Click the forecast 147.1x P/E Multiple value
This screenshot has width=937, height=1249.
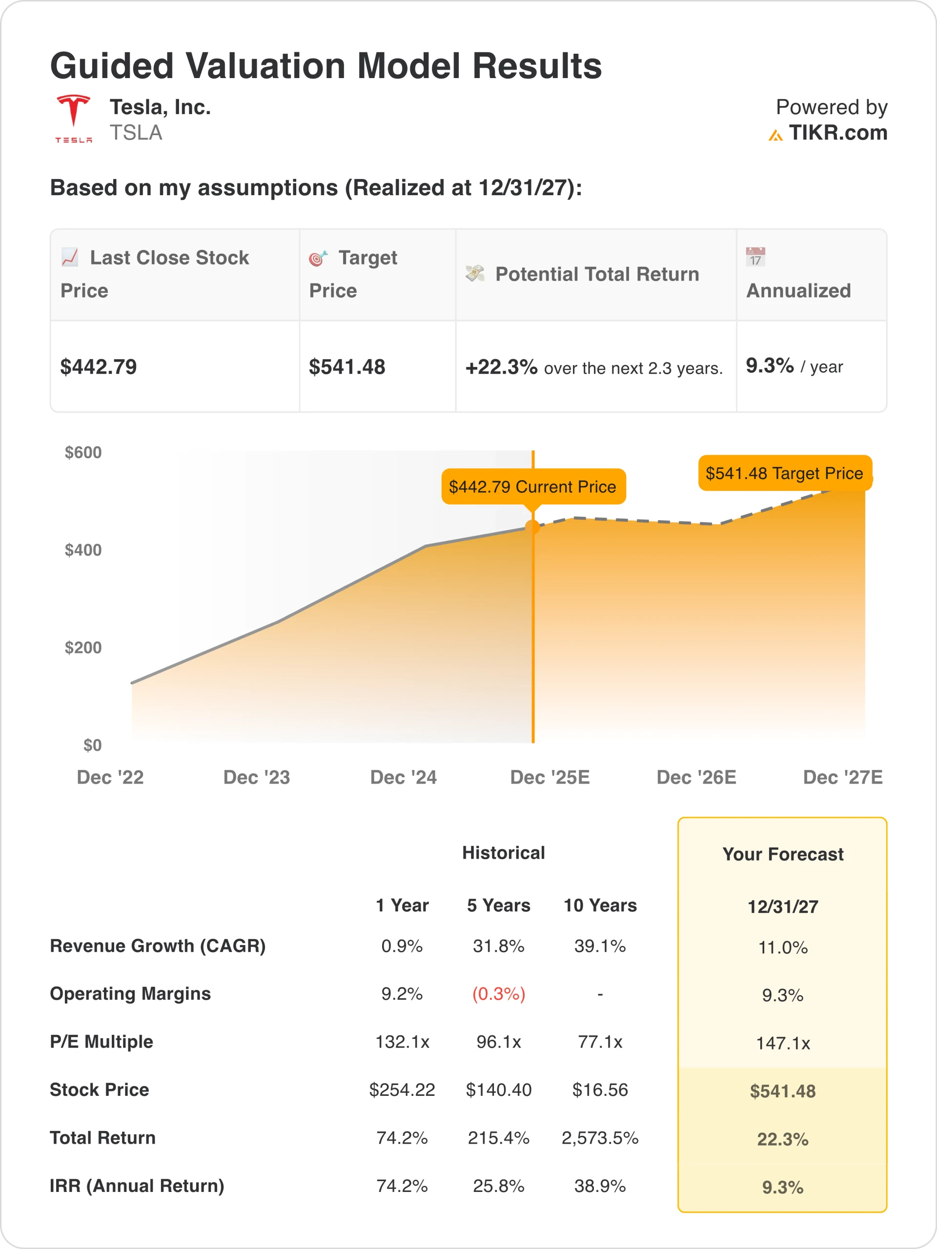pyautogui.click(x=782, y=1043)
